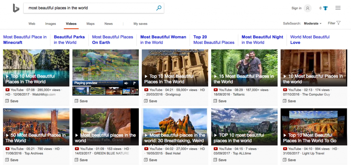The height and width of the screenshot is (166, 351).
Task: Play the Dubai 50 Most Beautiful Places video
Action: pyautogui.click(x=36, y=127)
